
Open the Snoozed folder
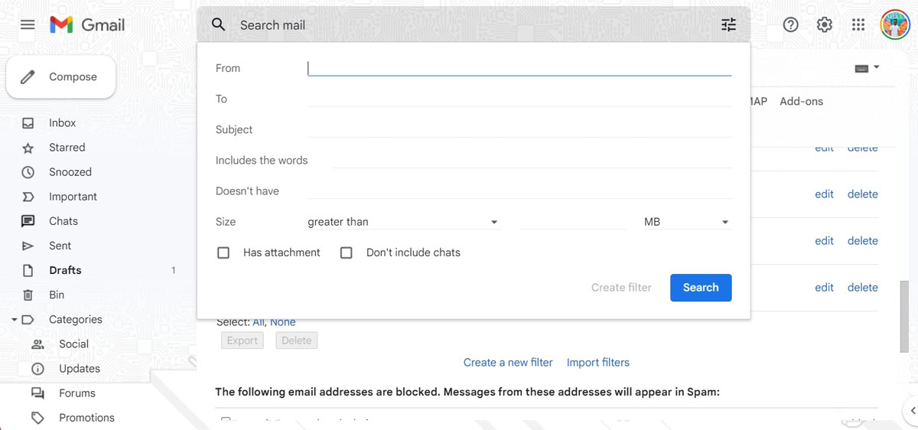pos(70,172)
